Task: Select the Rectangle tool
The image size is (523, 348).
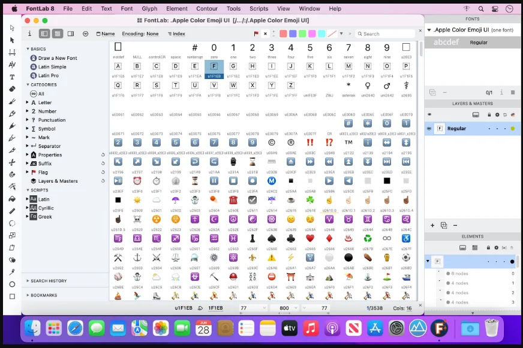Action: pyautogui.click(x=12, y=296)
